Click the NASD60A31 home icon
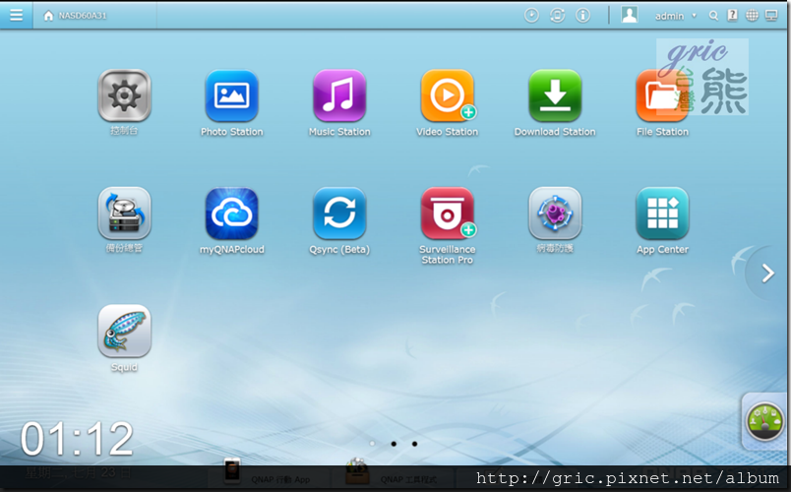This screenshot has height=492, width=791. click(48, 16)
